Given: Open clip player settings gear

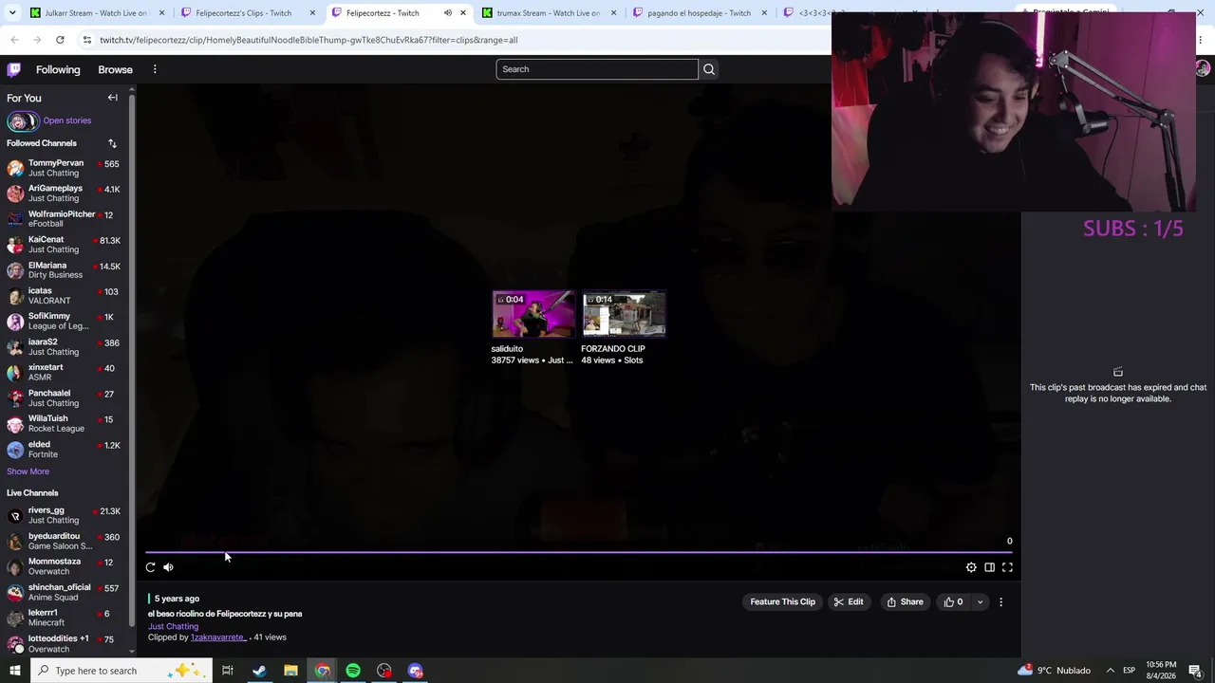Looking at the screenshot, I should 971,567.
